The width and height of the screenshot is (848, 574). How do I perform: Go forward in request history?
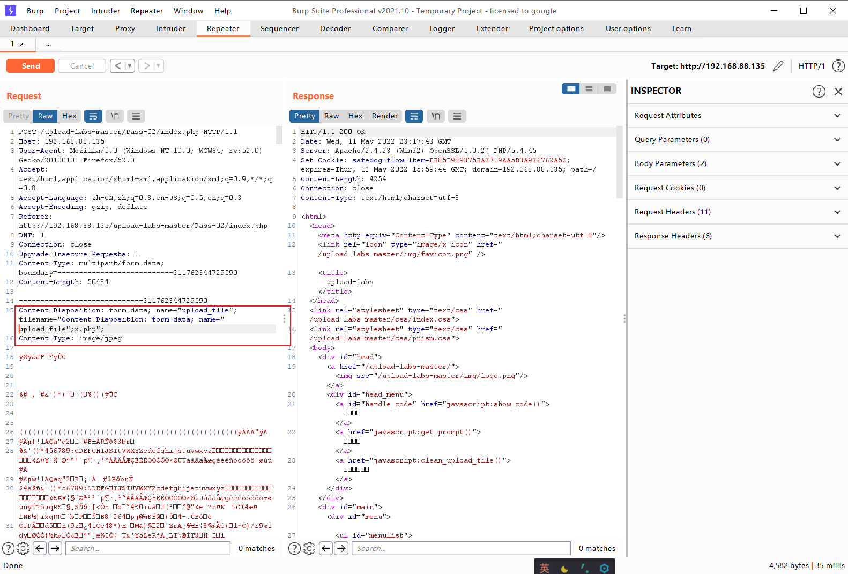click(x=147, y=66)
